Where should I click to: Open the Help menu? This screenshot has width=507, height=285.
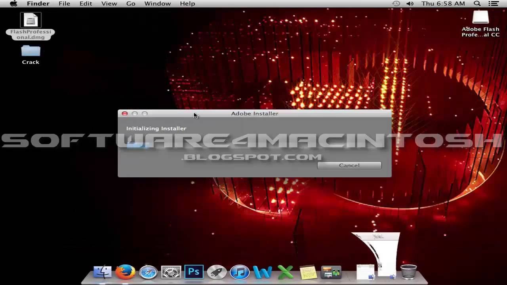tap(187, 4)
